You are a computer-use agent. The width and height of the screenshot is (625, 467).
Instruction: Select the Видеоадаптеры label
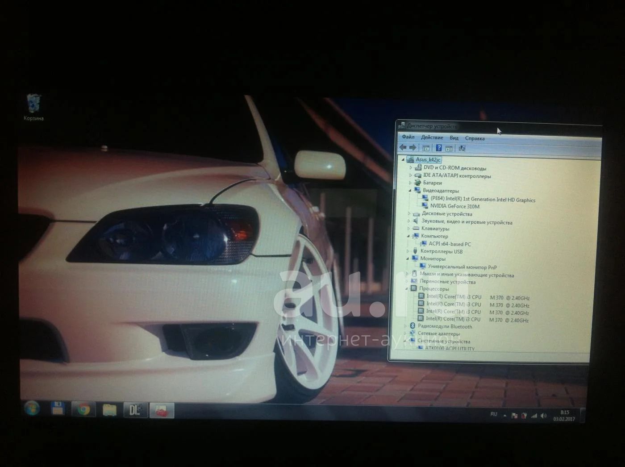[x=441, y=191]
